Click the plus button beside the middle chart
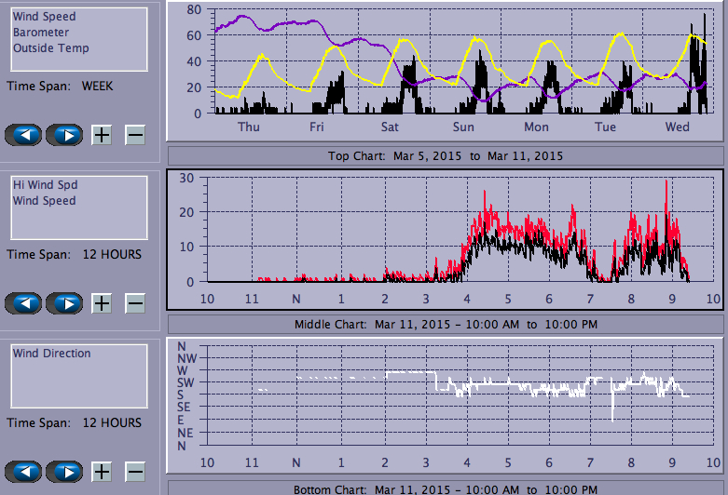Screen dimensions: 728x495 tap(102, 302)
